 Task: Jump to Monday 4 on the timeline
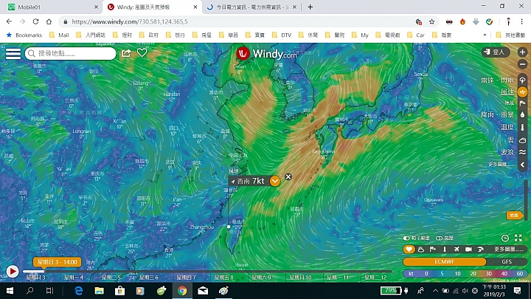click(74, 278)
